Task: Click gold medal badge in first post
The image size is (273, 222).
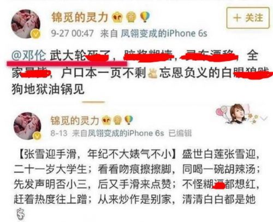Action: click(131, 17)
